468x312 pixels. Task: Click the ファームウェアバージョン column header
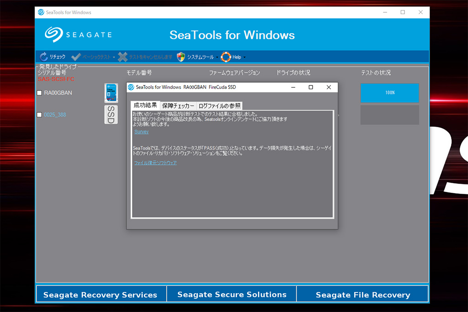pyautogui.click(x=234, y=73)
